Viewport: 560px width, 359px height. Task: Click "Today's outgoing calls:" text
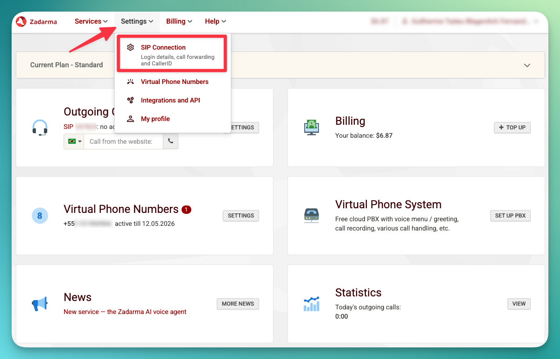click(x=368, y=307)
